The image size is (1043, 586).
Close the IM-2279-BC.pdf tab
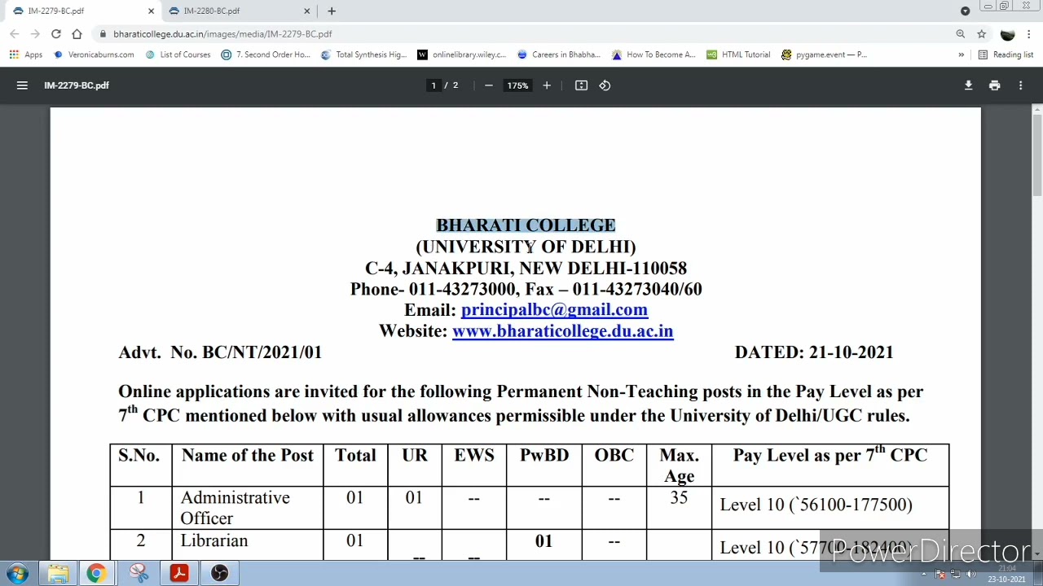click(151, 11)
